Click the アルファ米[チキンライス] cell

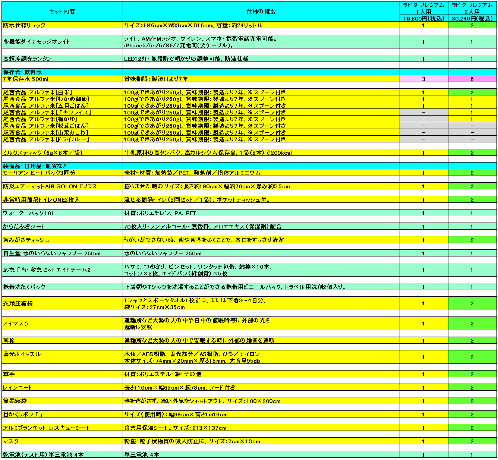click(62, 113)
